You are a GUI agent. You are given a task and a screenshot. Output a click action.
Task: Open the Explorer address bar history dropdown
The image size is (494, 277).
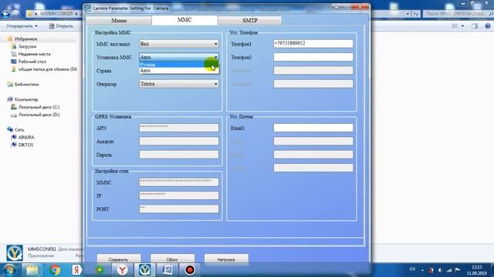tap(408, 14)
